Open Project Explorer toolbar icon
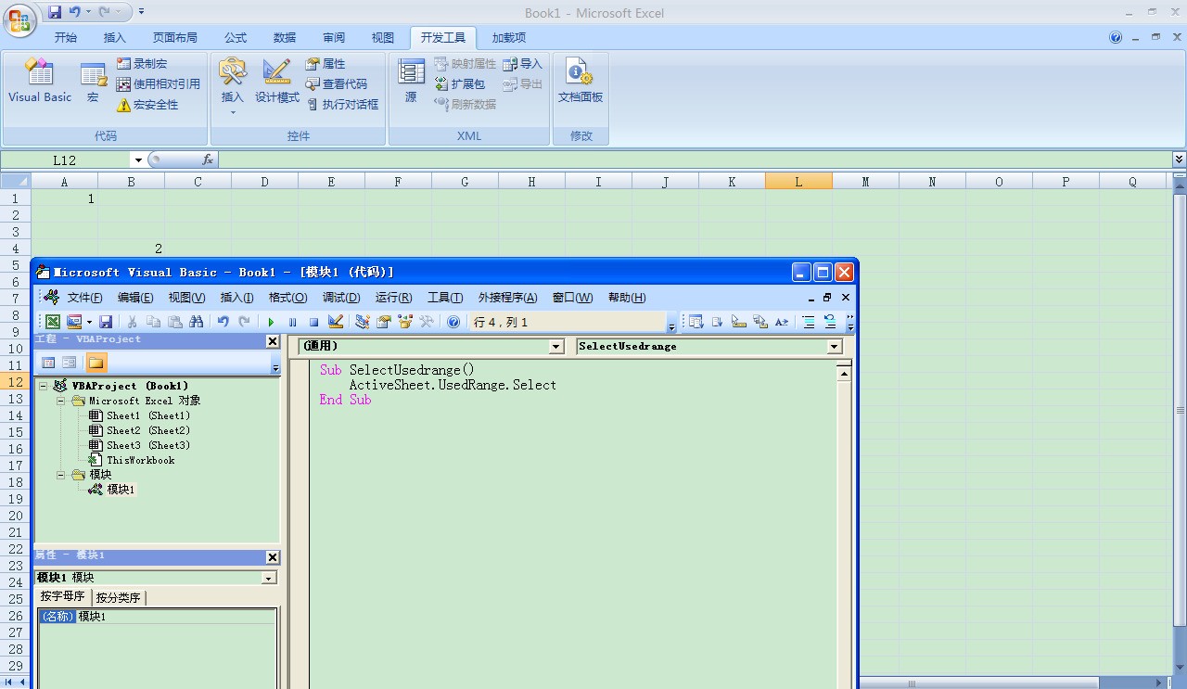The width and height of the screenshot is (1187, 689). click(363, 322)
